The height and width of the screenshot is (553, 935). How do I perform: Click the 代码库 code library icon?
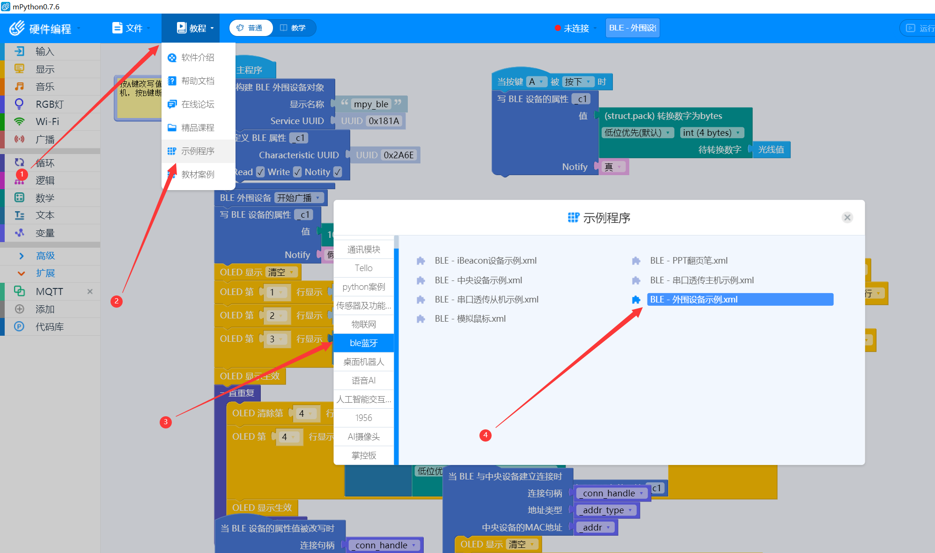click(19, 327)
